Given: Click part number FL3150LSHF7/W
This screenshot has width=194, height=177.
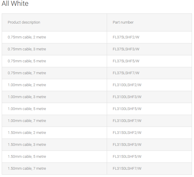Looking at the screenshot, I should click(127, 169).
